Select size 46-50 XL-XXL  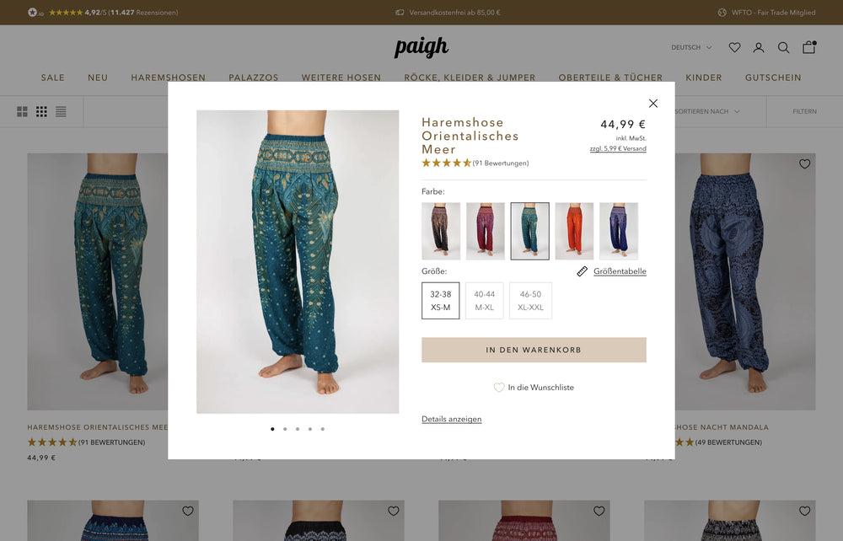coord(530,301)
